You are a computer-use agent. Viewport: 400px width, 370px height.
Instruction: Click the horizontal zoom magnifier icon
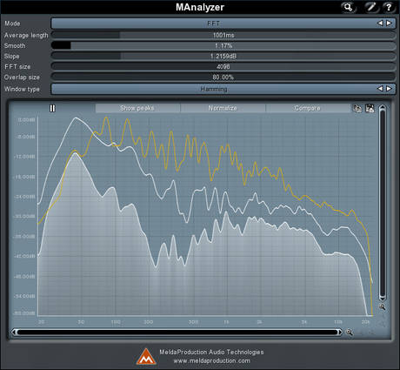click(350, 333)
